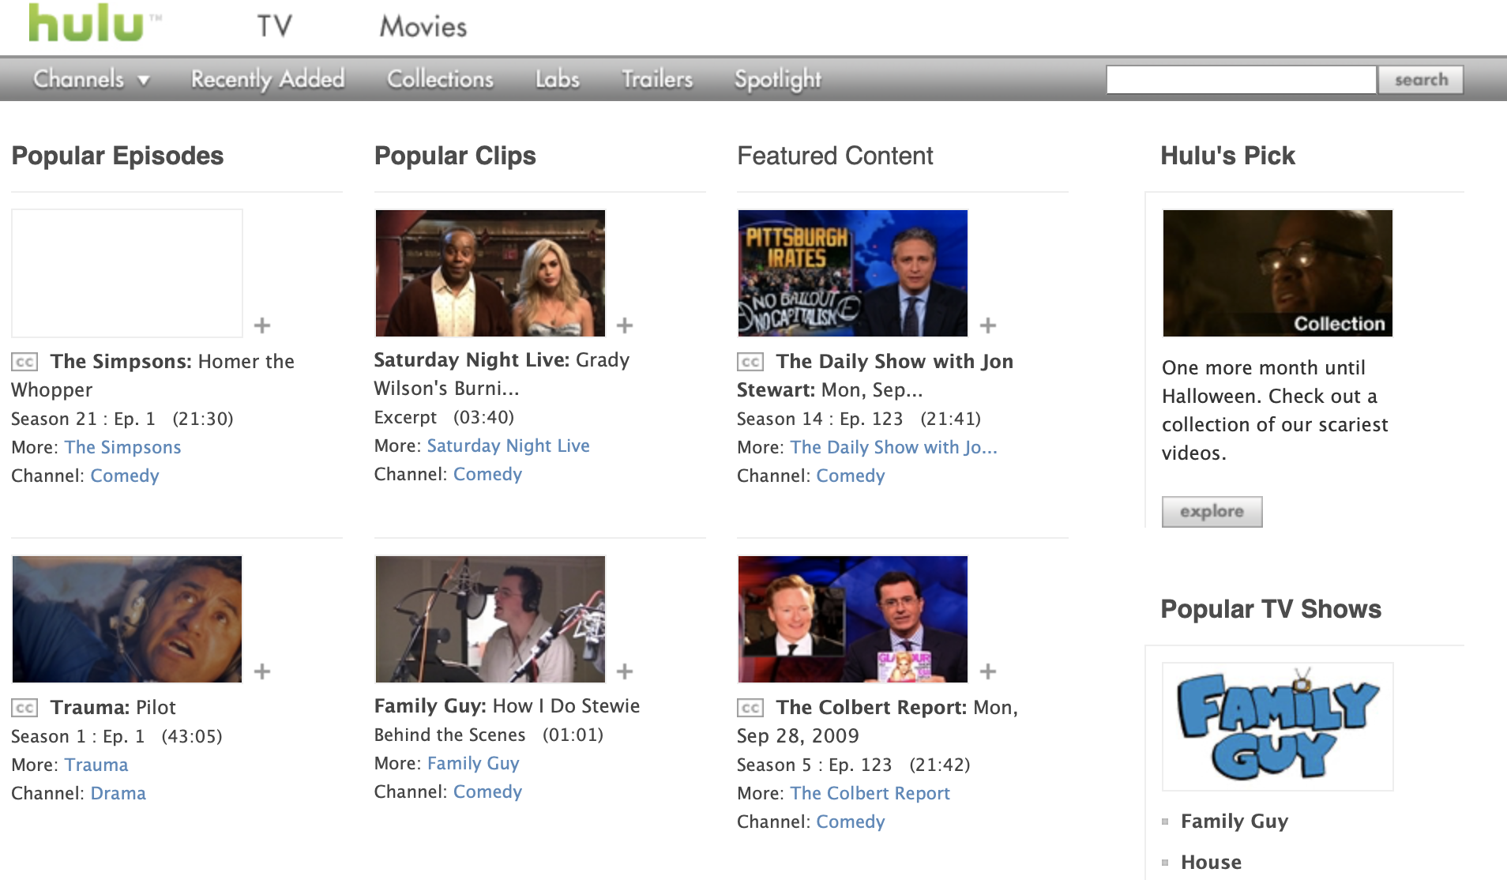Click plus icon beside The Colbert Report thumbnail

[987, 671]
